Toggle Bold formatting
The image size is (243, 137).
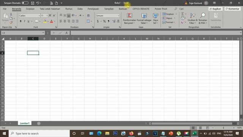[21, 21]
